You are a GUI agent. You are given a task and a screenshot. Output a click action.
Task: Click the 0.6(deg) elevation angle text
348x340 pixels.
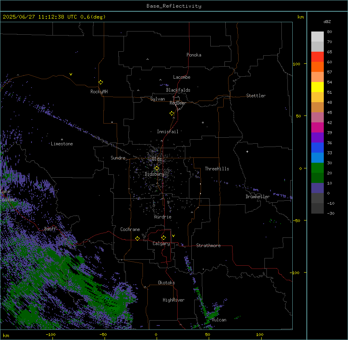[93, 17]
